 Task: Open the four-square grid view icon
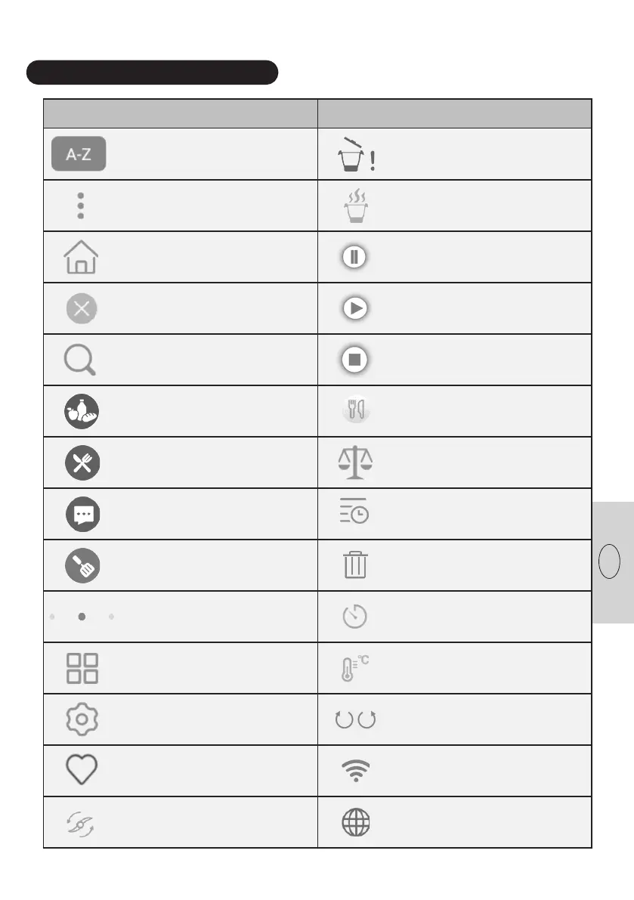(82, 668)
